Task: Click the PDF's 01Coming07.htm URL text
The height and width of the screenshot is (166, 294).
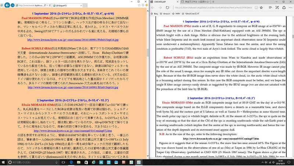Action: (x=221, y=139)
